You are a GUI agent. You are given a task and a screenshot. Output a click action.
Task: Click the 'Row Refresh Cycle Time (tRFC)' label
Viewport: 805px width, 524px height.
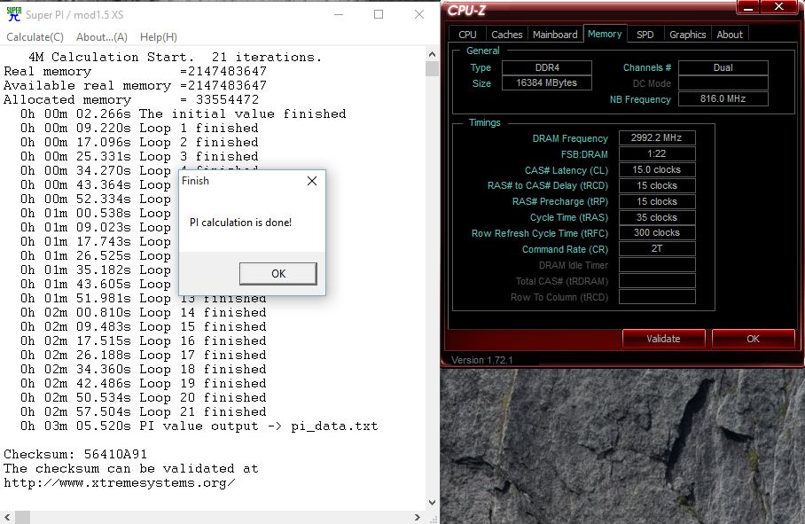(x=540, y=233)
